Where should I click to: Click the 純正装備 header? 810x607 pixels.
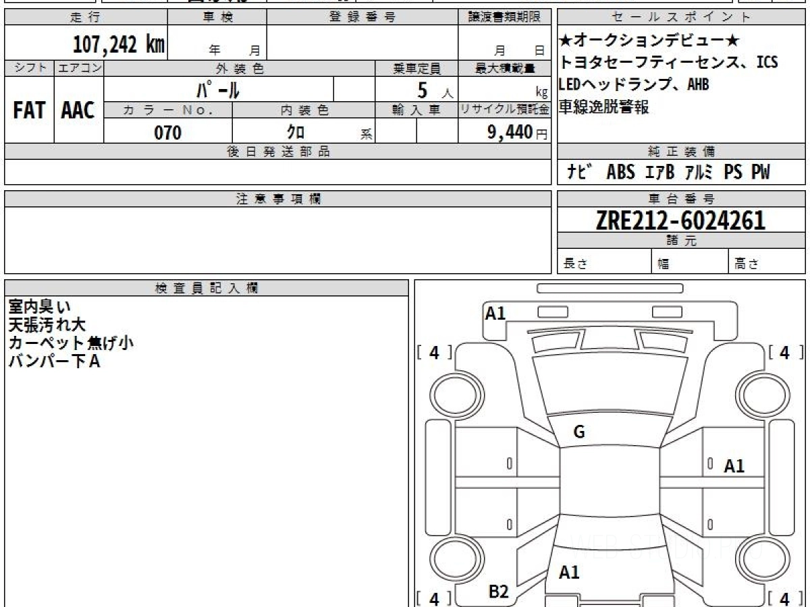click(x=681, y=152)
